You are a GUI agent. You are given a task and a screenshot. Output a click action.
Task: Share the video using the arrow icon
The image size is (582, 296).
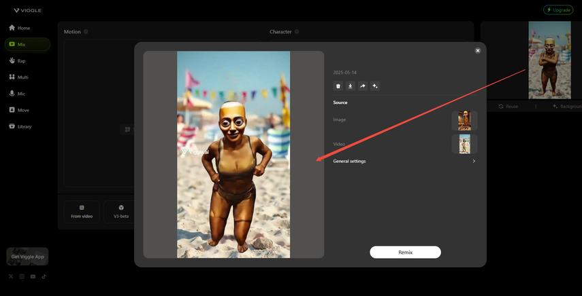click(x=363, y=86)
